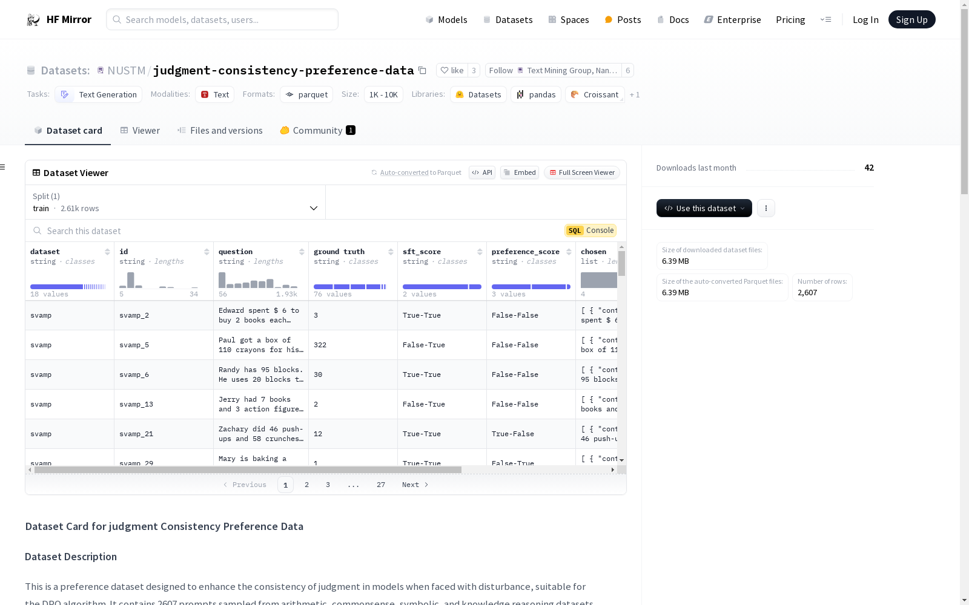Click the id lengths histogram
Image resolution: width=969 pixels, height=605 pixels.
(159, 280)
